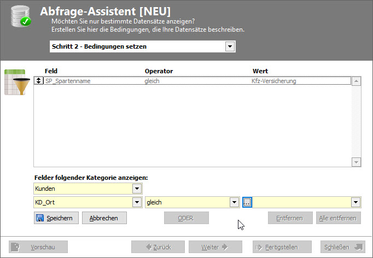The height and width of the screenshot is (258, 373).
Task: Open the Vorschau preview
Action: point(38,247)
